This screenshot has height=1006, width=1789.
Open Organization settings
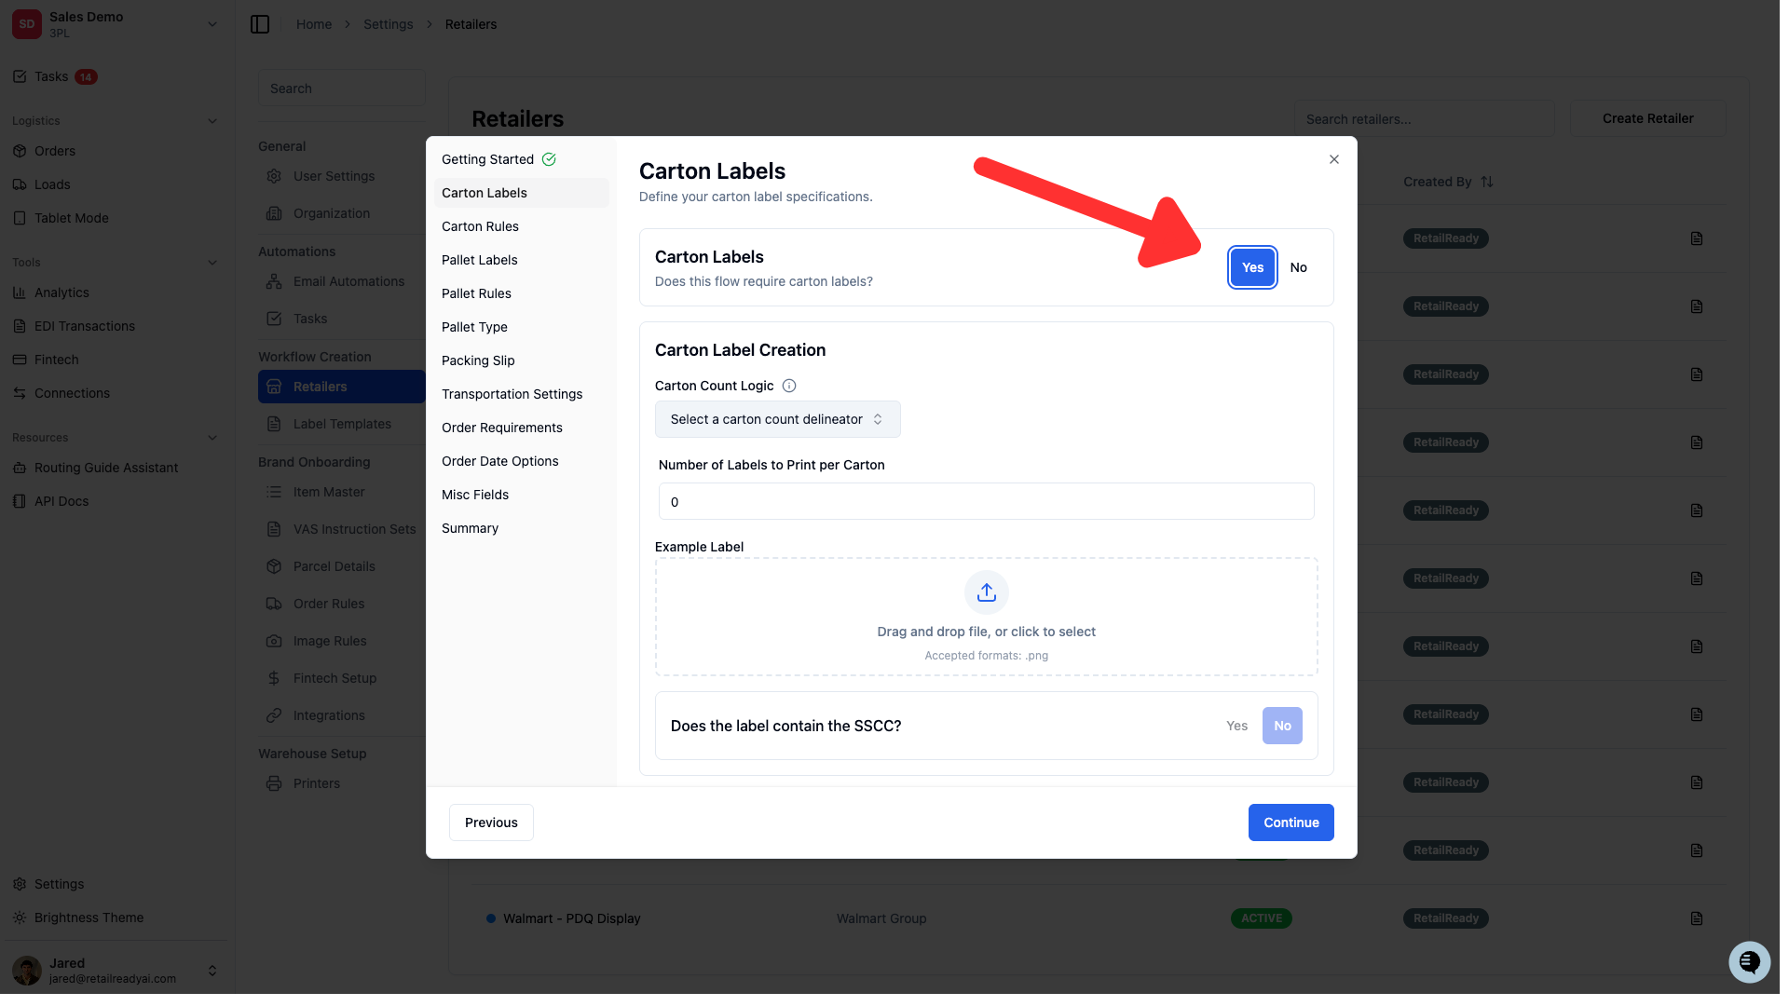click(x=331, y=213)
